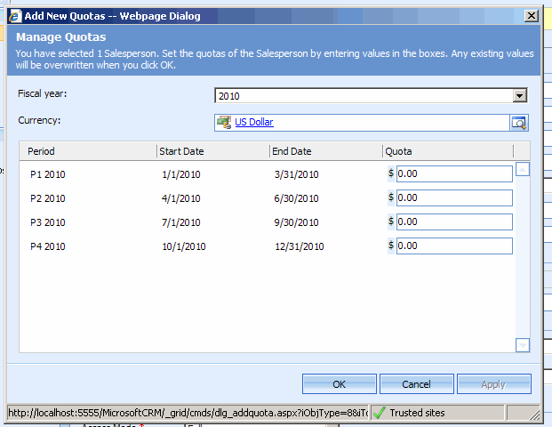Click the 1/1/2010 start date cell
The image size is (552, 427).
coord(181,174)
